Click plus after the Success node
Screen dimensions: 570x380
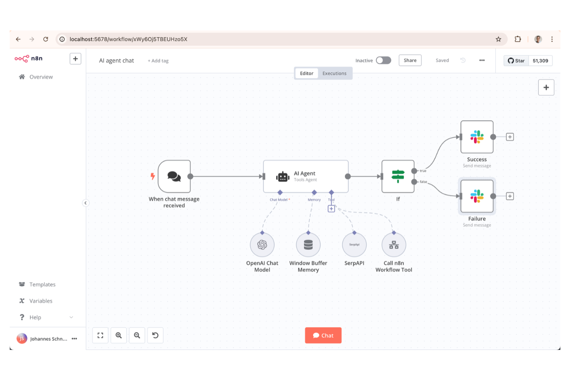(510, 137)
